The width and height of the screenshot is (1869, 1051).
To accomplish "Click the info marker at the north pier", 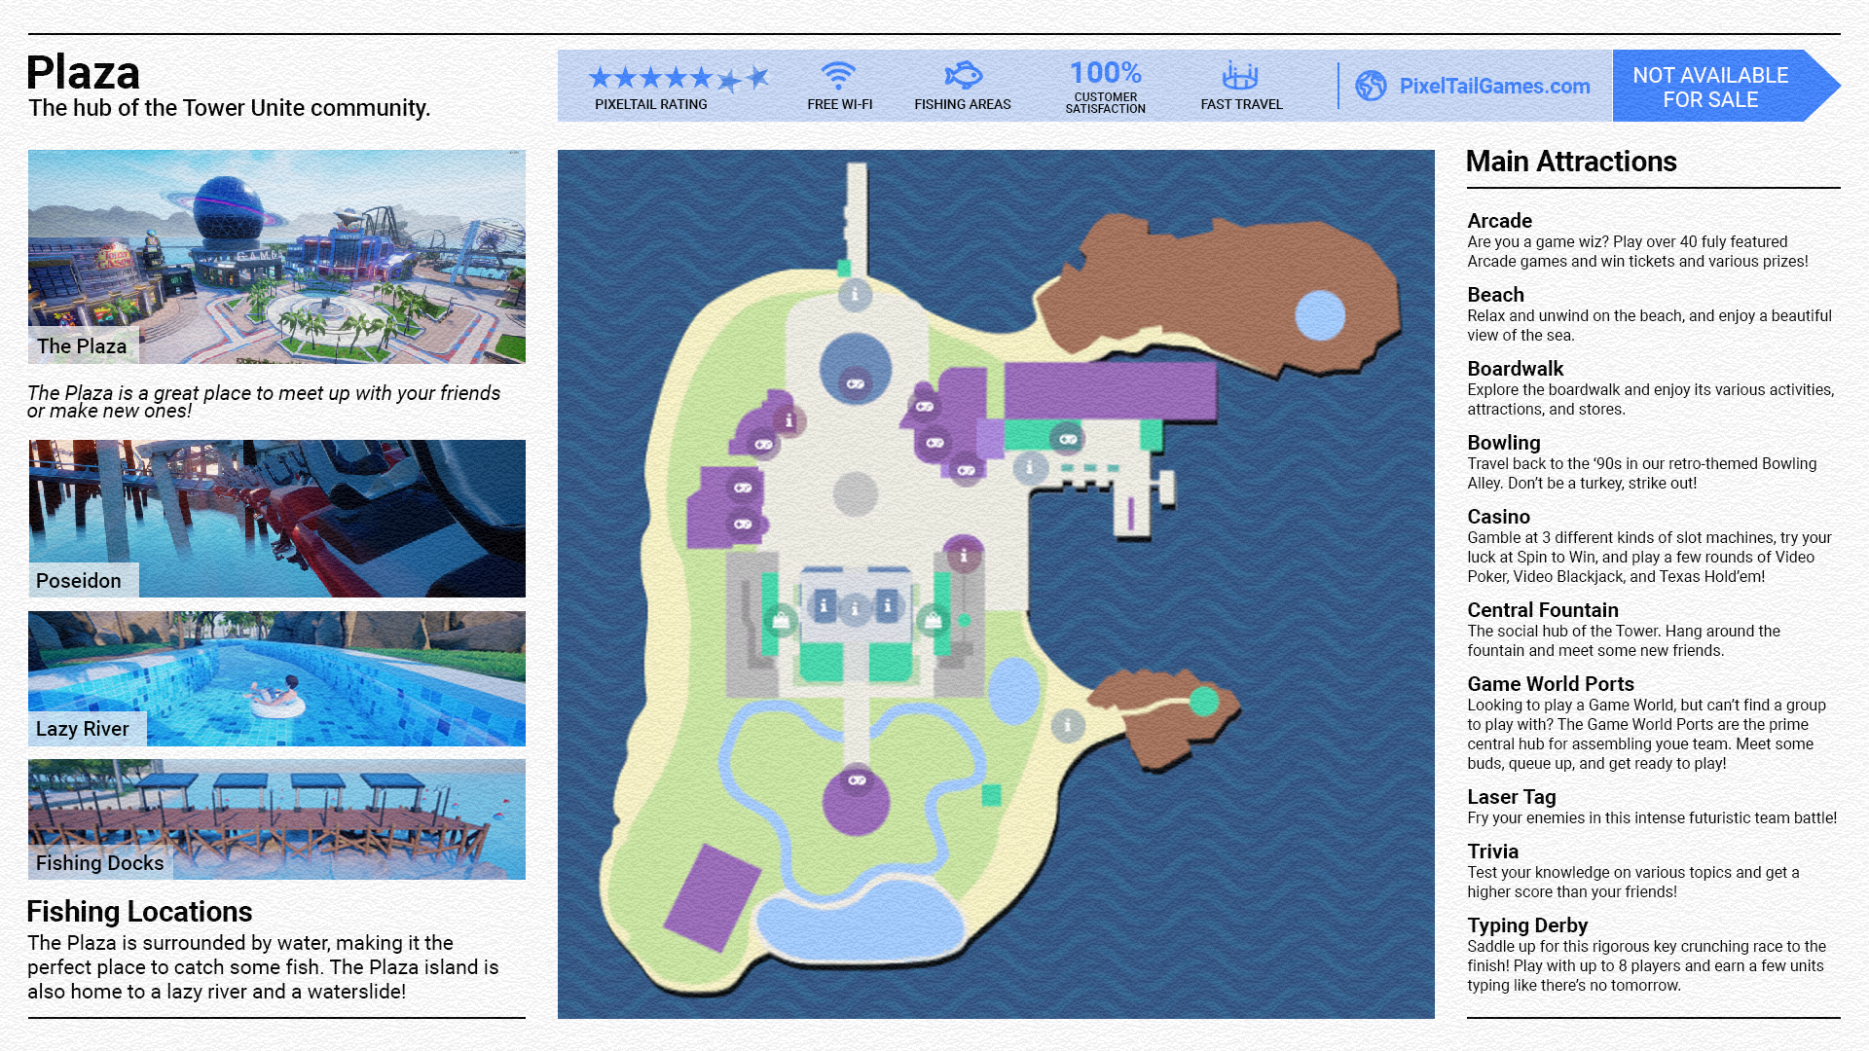I will pyautogui.click(x=855, y=294).
